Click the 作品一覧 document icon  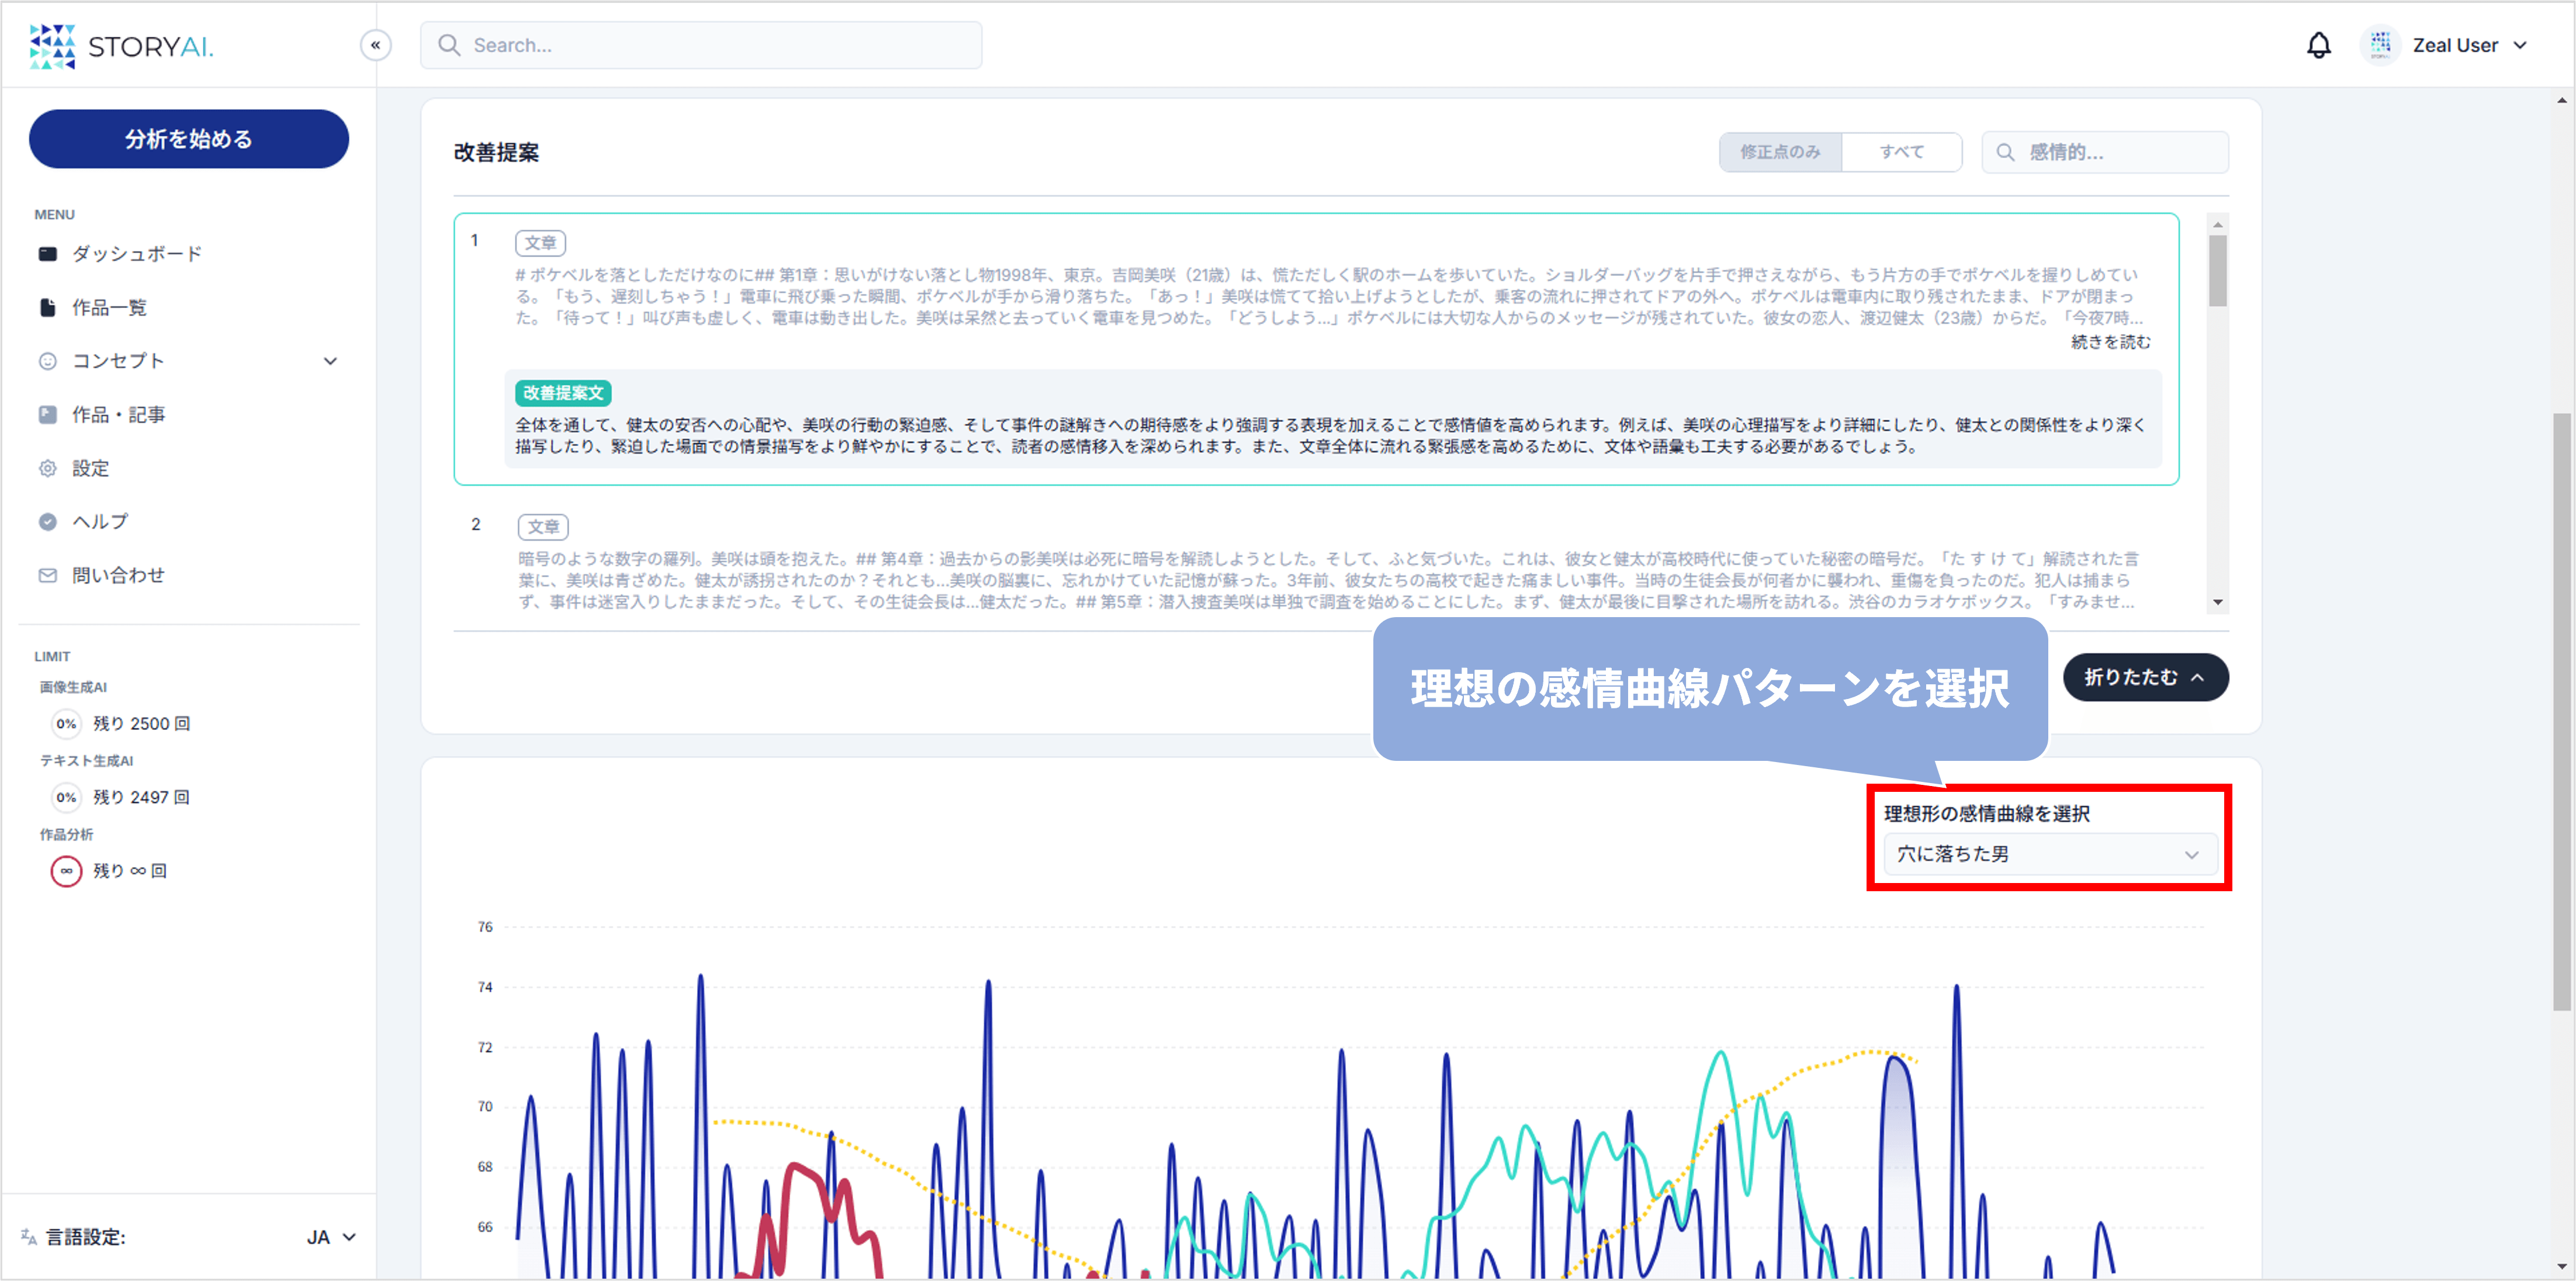(47, 307)
